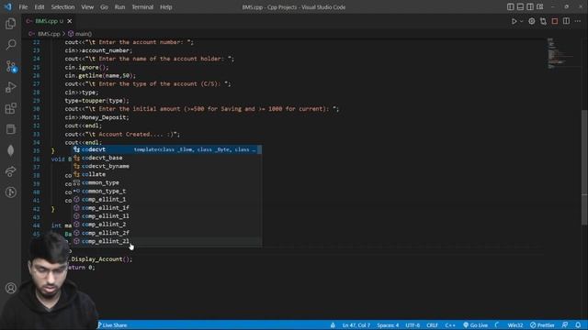
Task: Toggle the bottom panel layout icon
Action: pos(520,6)
